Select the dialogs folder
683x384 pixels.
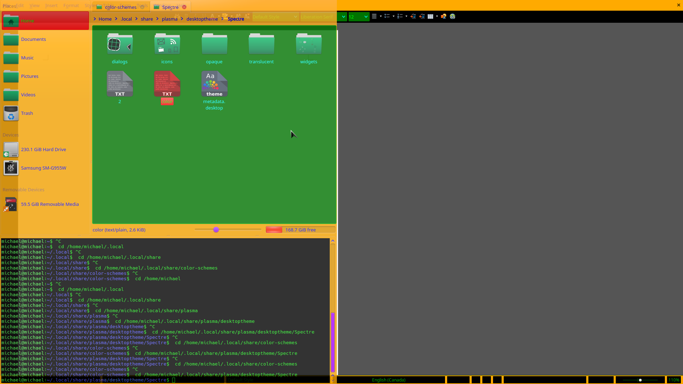pos(120,49)
